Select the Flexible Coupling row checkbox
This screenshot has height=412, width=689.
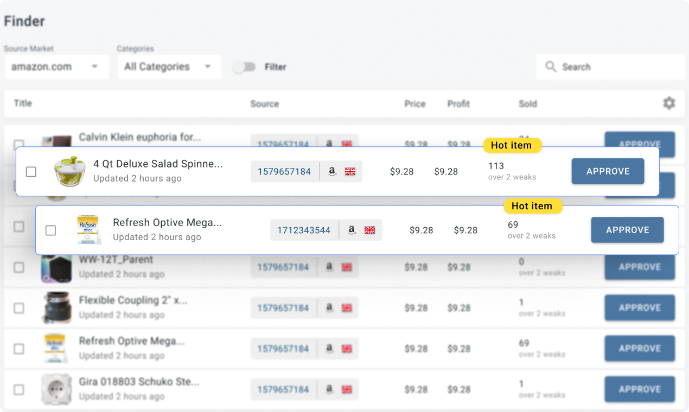coord(19,307)
